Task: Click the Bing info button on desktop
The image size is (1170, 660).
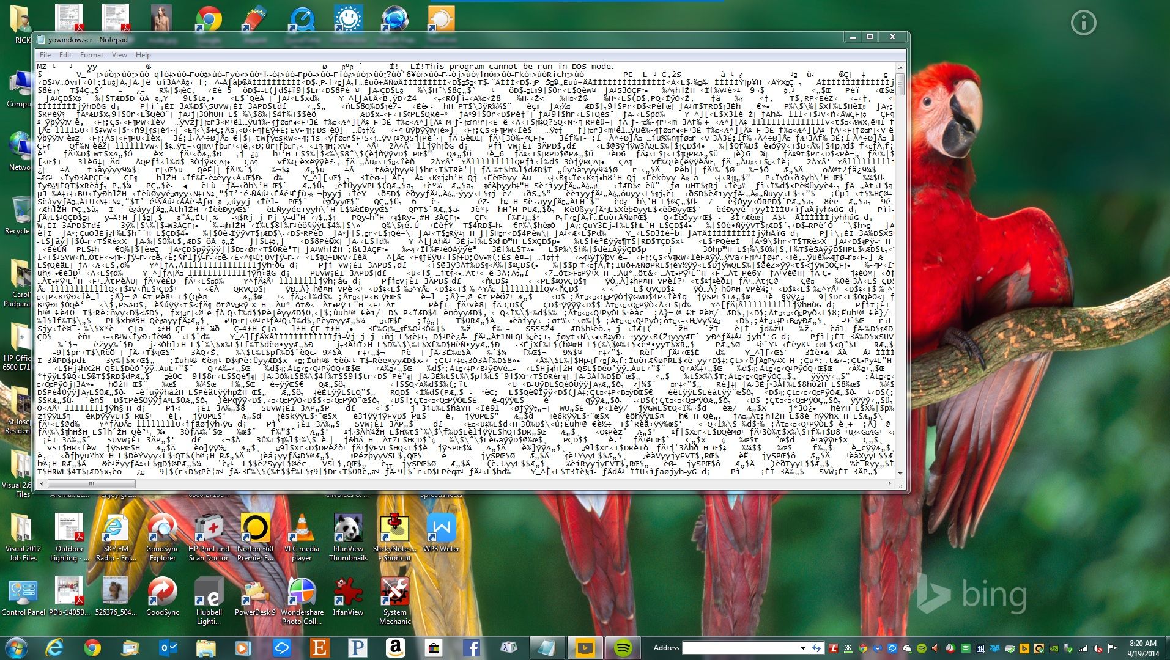Action: (1083, 23)
